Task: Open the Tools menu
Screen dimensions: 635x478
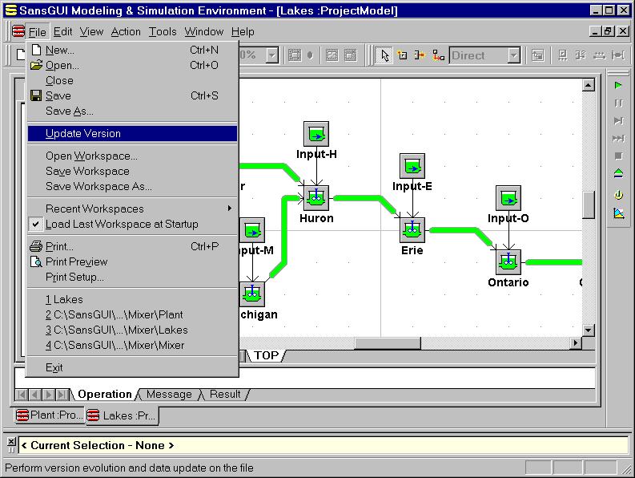Action: (x=163, y=31)
